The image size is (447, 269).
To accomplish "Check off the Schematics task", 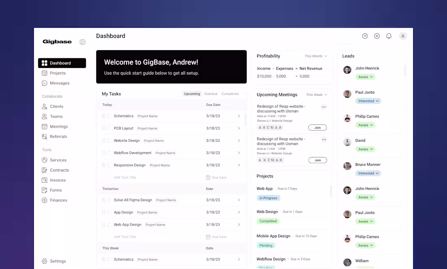I will 108,116.
